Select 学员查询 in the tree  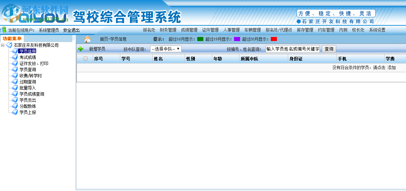28,70
